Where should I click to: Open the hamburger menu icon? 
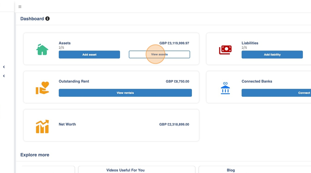20,7
